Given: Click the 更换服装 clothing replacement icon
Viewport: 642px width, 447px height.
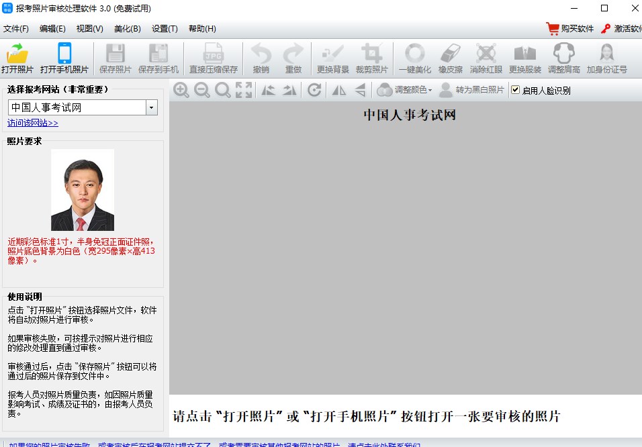Looking at the screenshot, I should [x=524, y=58].
